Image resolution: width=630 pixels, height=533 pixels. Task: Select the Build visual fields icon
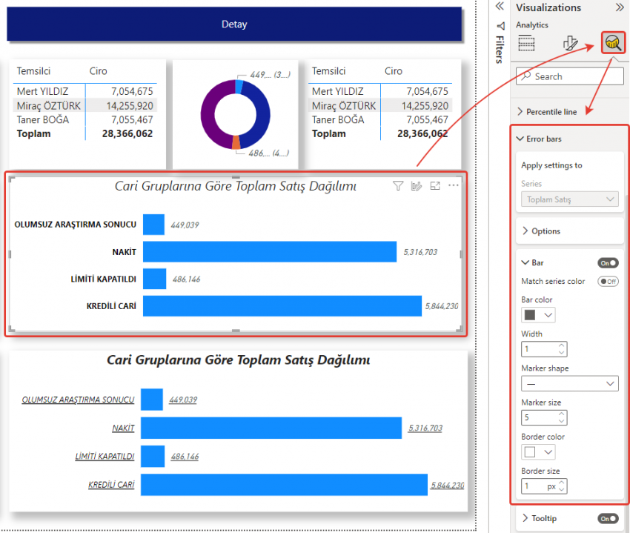click(526, 43)
